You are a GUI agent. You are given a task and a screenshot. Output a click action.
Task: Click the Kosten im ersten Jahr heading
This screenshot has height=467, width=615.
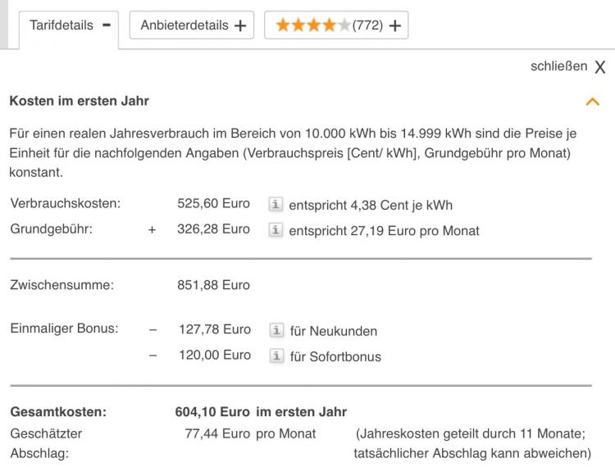[80, 101]
